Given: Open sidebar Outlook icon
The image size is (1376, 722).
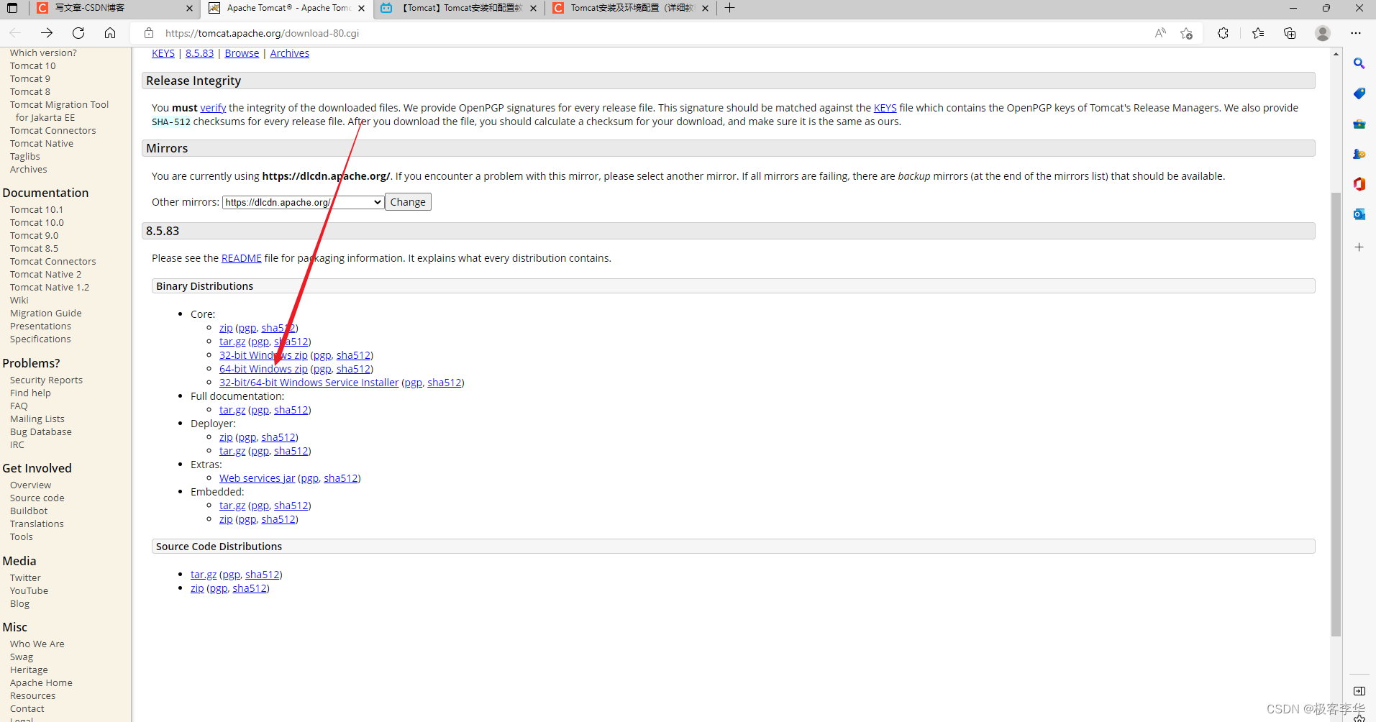Looking at the screenshot, I should pos(1359,214).
